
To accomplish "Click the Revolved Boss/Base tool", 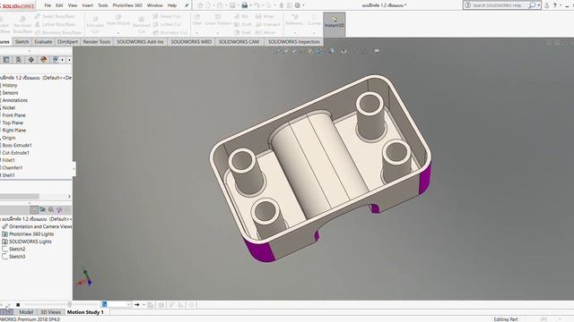I will click(22, 24).
